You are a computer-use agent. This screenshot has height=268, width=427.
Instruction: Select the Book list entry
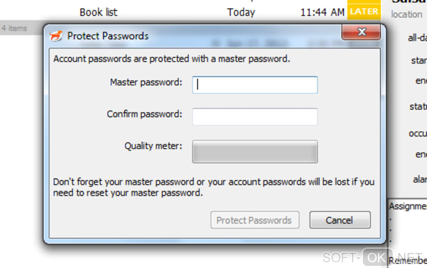[98, 12]
